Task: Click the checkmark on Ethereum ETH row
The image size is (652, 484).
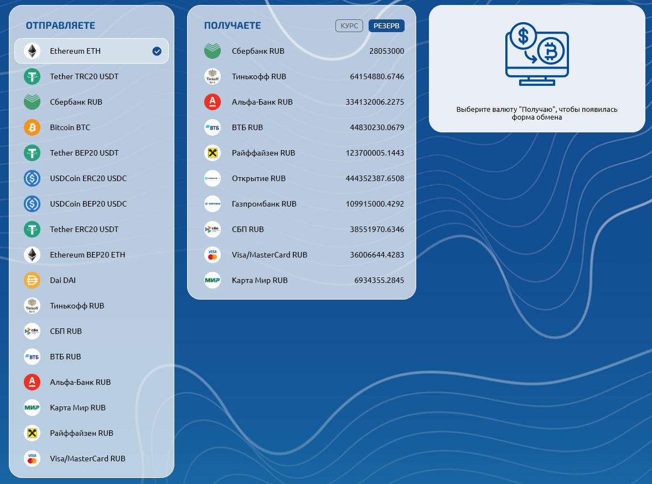Action: coord(157,51)
